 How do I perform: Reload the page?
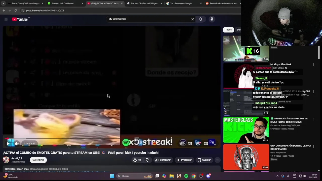coord(16,11)
